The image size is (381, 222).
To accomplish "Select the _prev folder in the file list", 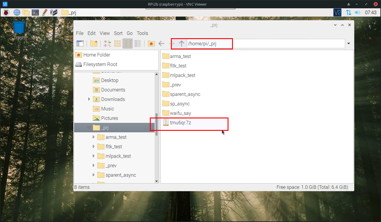I will (x=172, y=85).
